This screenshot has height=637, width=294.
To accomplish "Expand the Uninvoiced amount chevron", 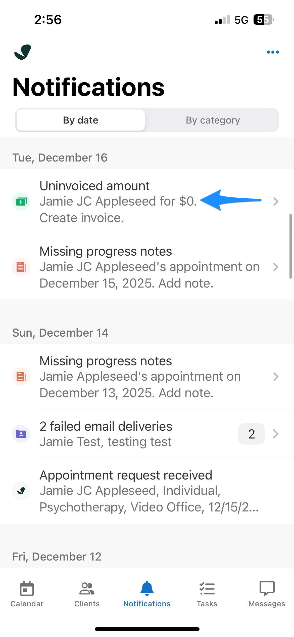I will click(x=276, y=202).
